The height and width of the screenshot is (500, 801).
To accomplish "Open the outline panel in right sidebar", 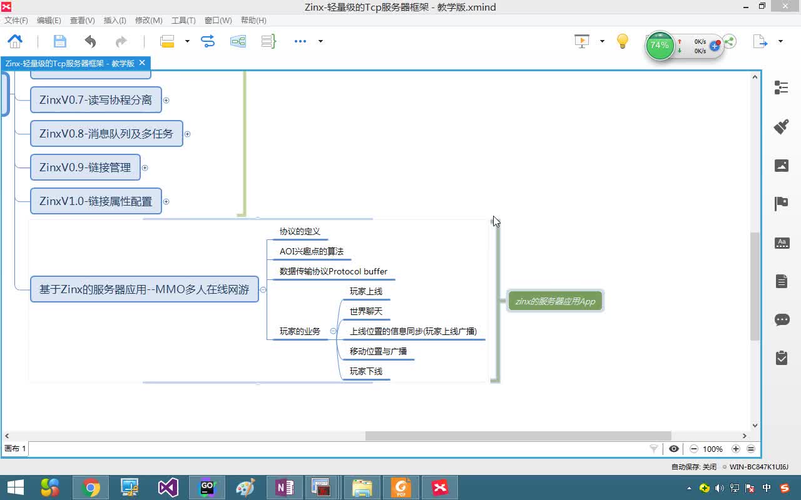I will coord(782,87).
